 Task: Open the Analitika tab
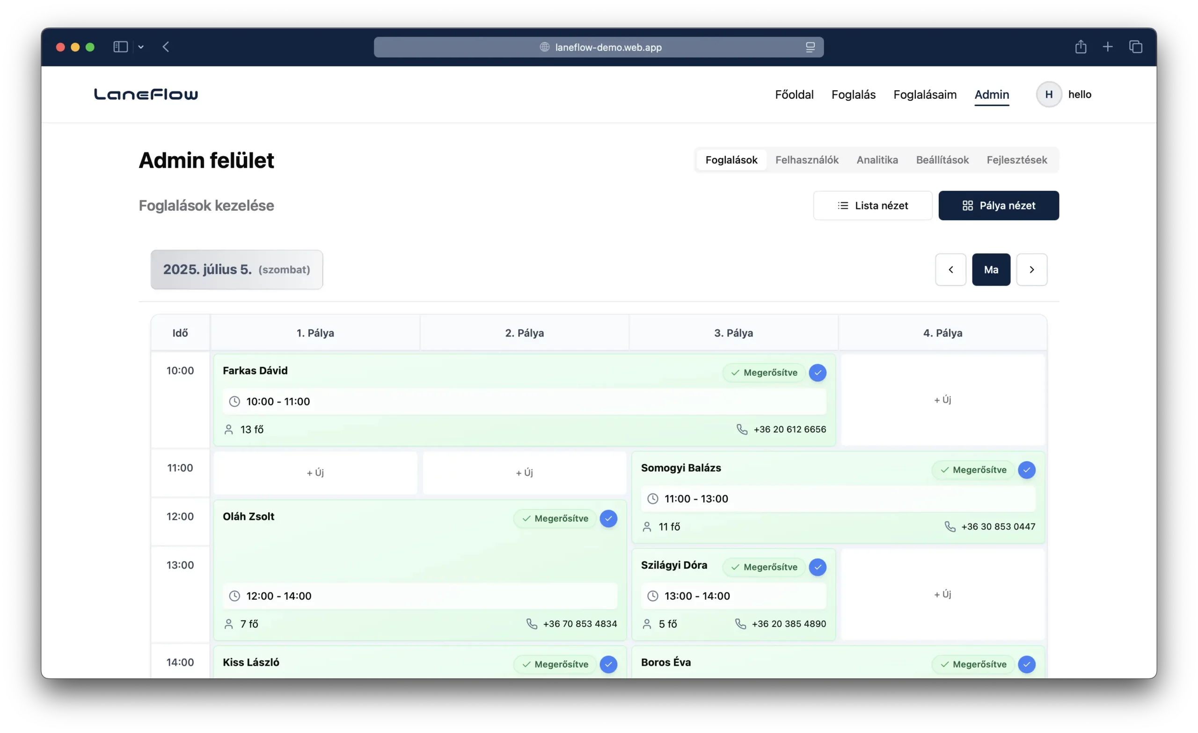[877, 160]
